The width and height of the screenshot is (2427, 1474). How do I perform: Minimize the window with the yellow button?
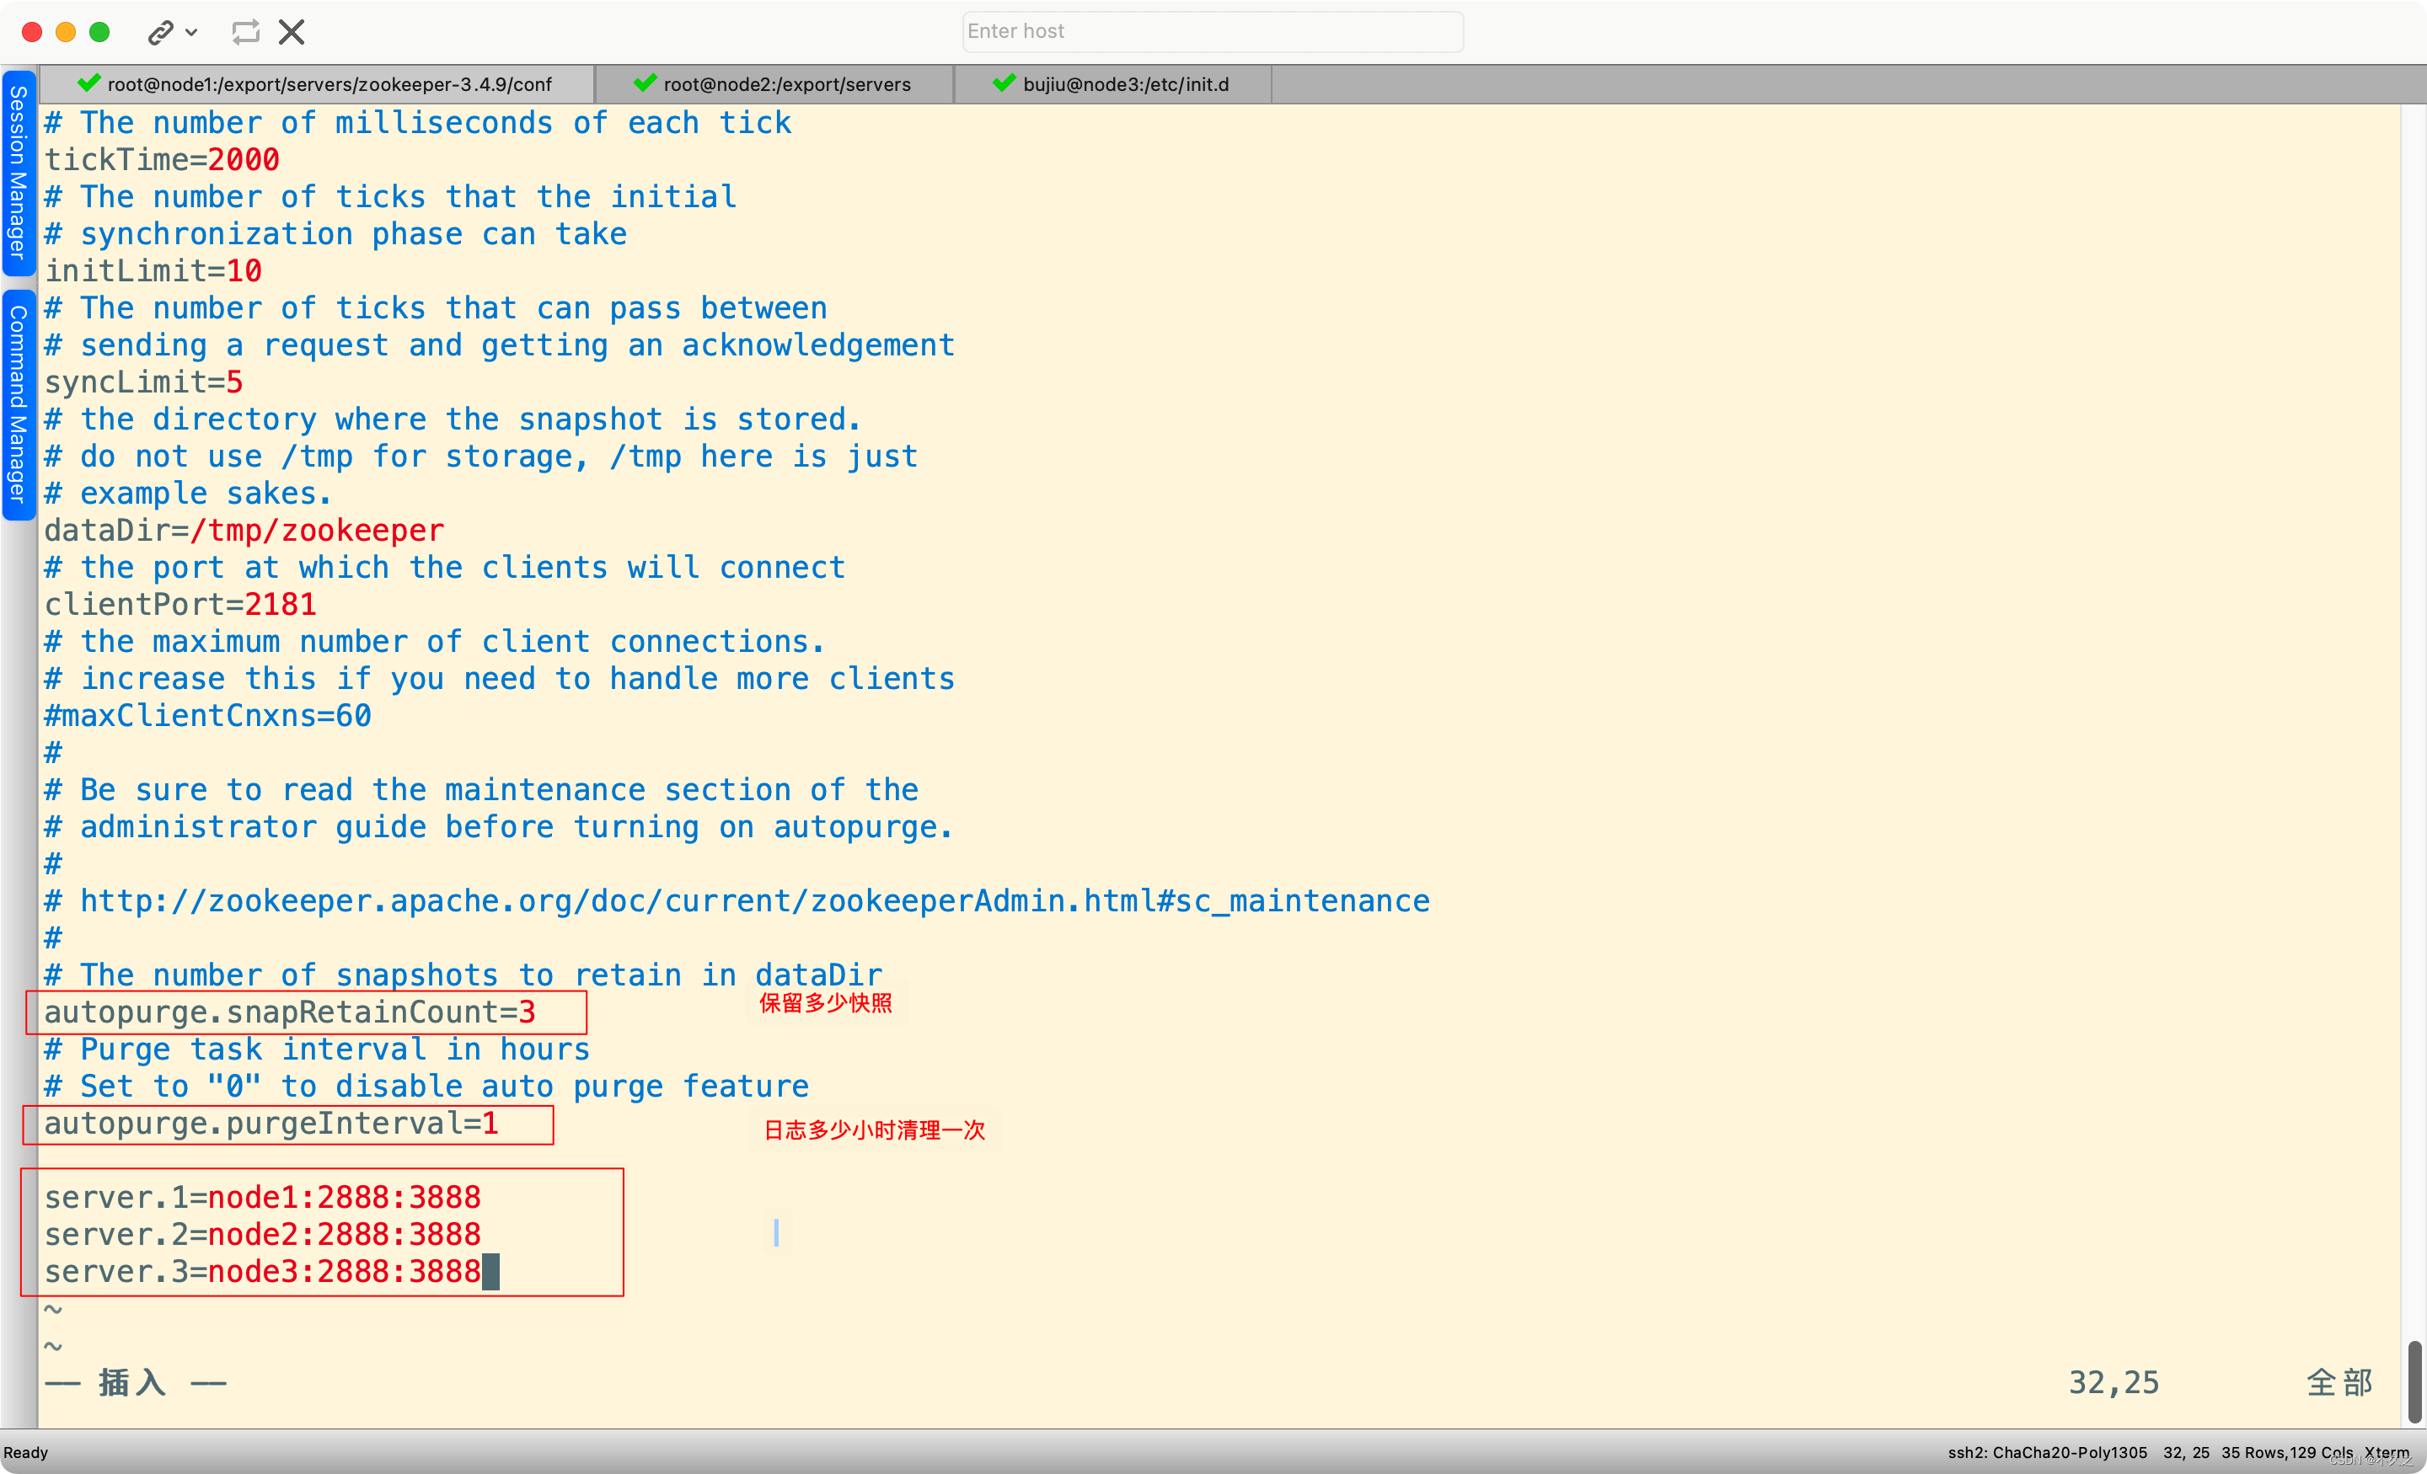point(66,33)
